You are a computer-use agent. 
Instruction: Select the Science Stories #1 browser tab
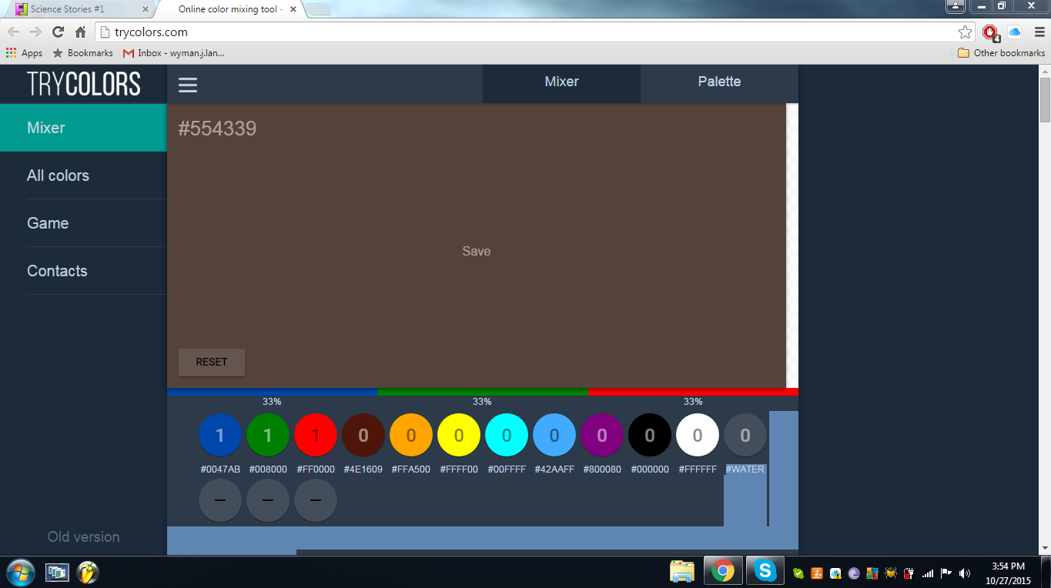(75, 9)
